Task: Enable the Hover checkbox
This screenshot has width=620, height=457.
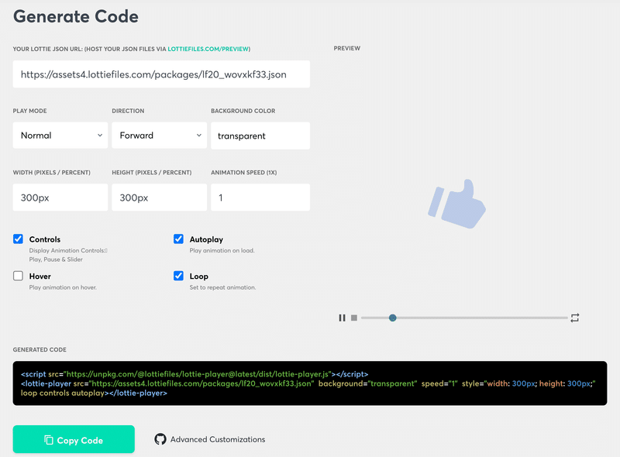Action: point(18,276)
